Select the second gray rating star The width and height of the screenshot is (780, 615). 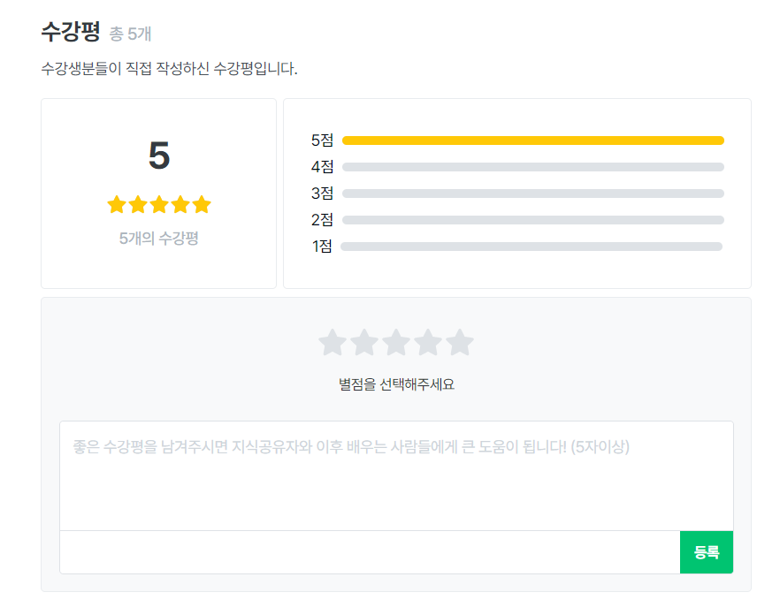[x=364, y=343]
